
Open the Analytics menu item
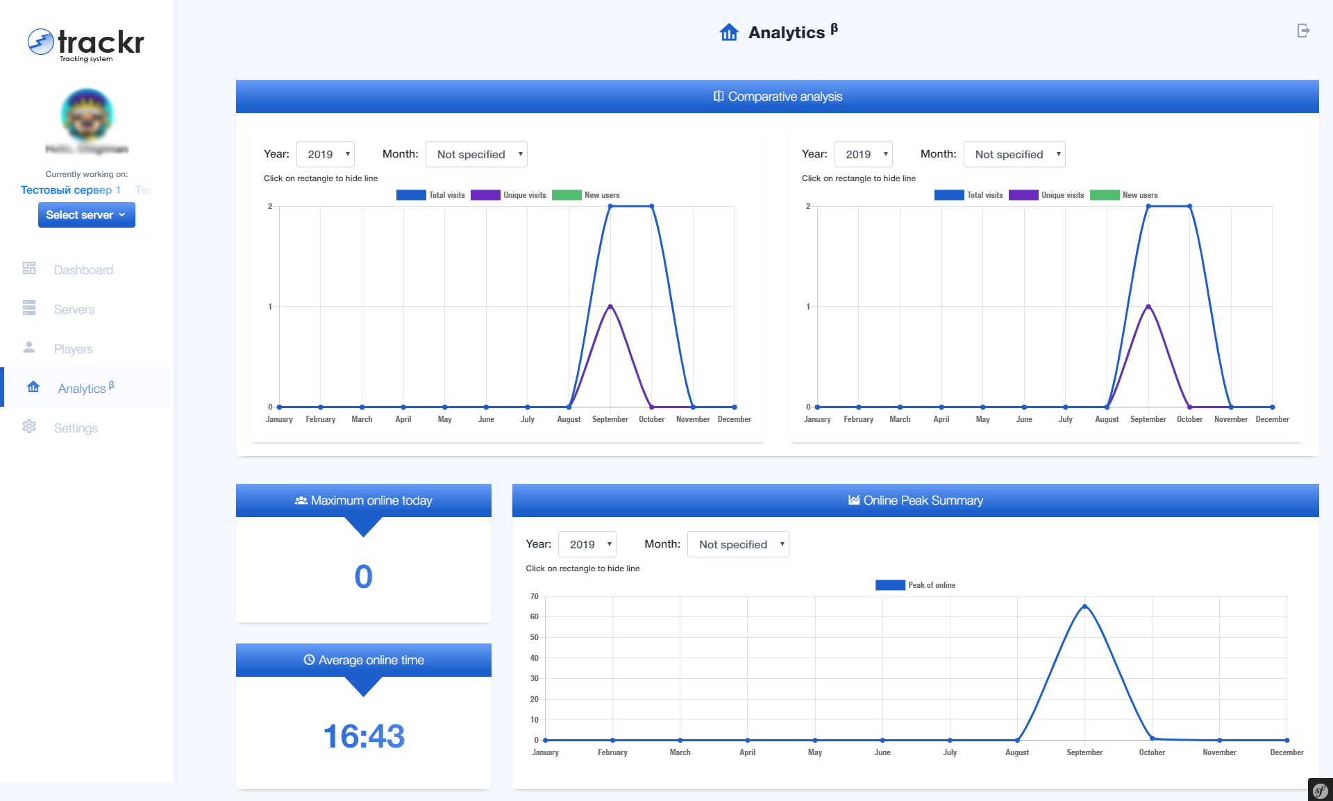click(82, 389)
